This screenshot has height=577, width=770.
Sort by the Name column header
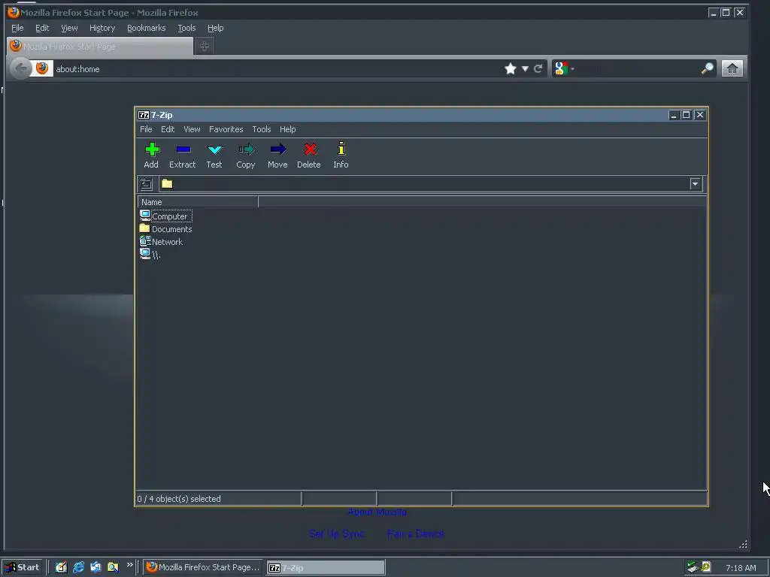[198, 201]
